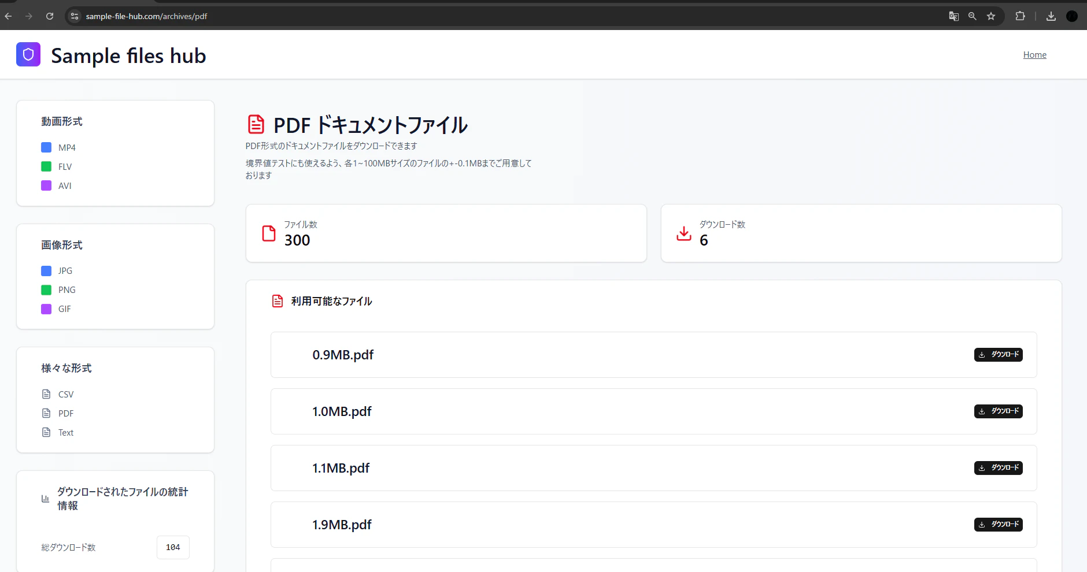Select the 1.0MB.pdf file name
Viewport: 1087px width, 572px height.
tap(342, 411)
